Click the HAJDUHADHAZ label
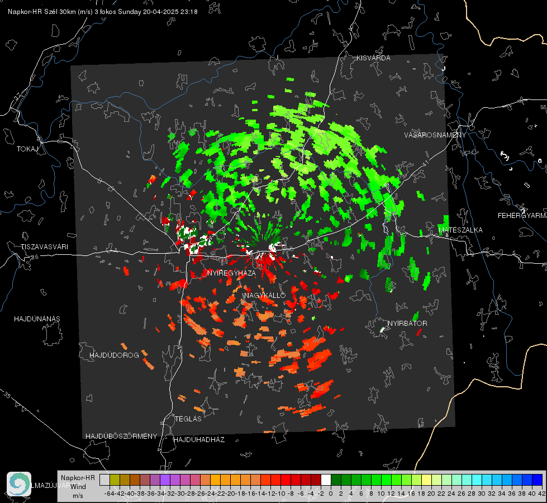 point(199,440)
